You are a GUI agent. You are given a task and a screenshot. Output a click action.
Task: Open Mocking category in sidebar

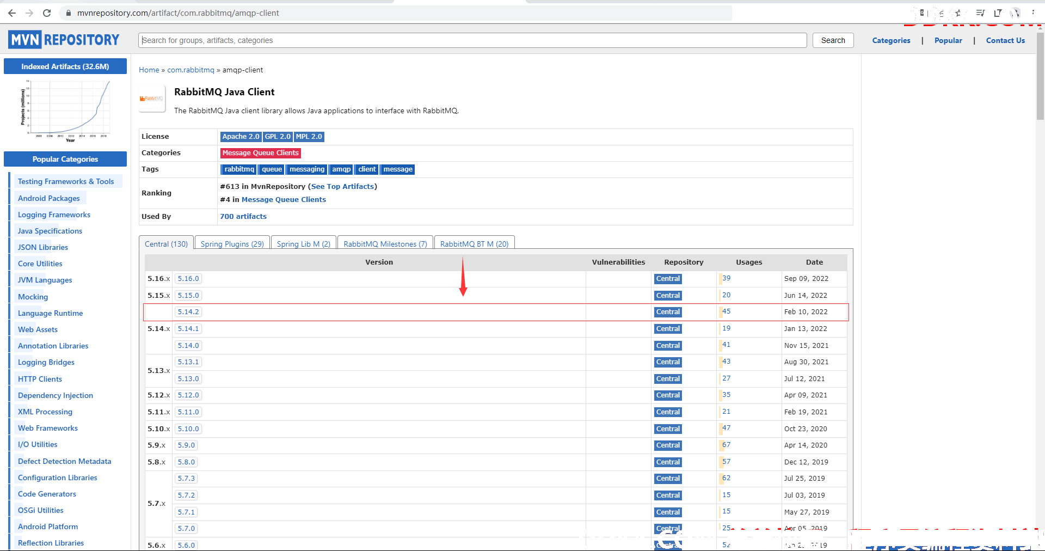[33, 297]
